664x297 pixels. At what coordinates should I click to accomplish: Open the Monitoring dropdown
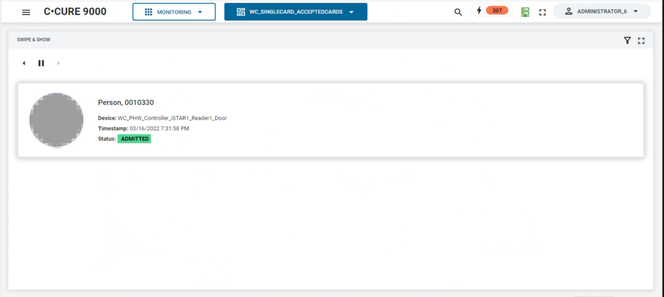tap(174, 12)
